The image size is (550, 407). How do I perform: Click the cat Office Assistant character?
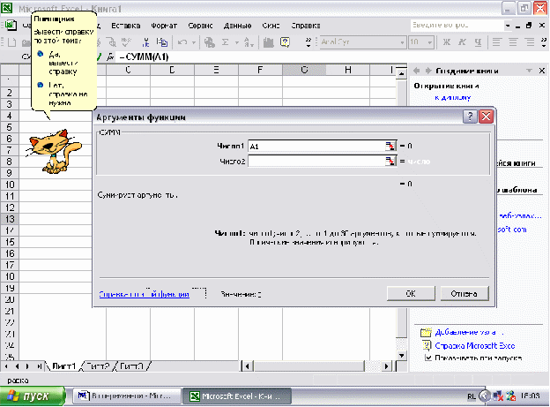54,151
